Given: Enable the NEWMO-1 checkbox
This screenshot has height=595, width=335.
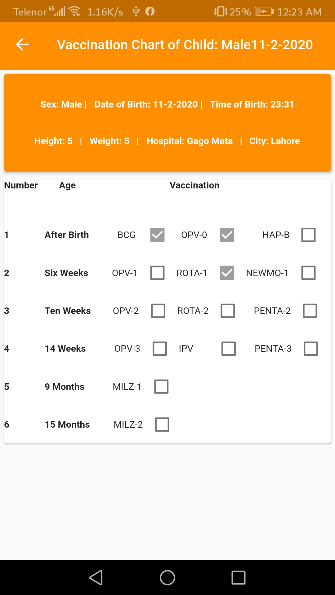Looking at the screenshot, I should [308, 273].
